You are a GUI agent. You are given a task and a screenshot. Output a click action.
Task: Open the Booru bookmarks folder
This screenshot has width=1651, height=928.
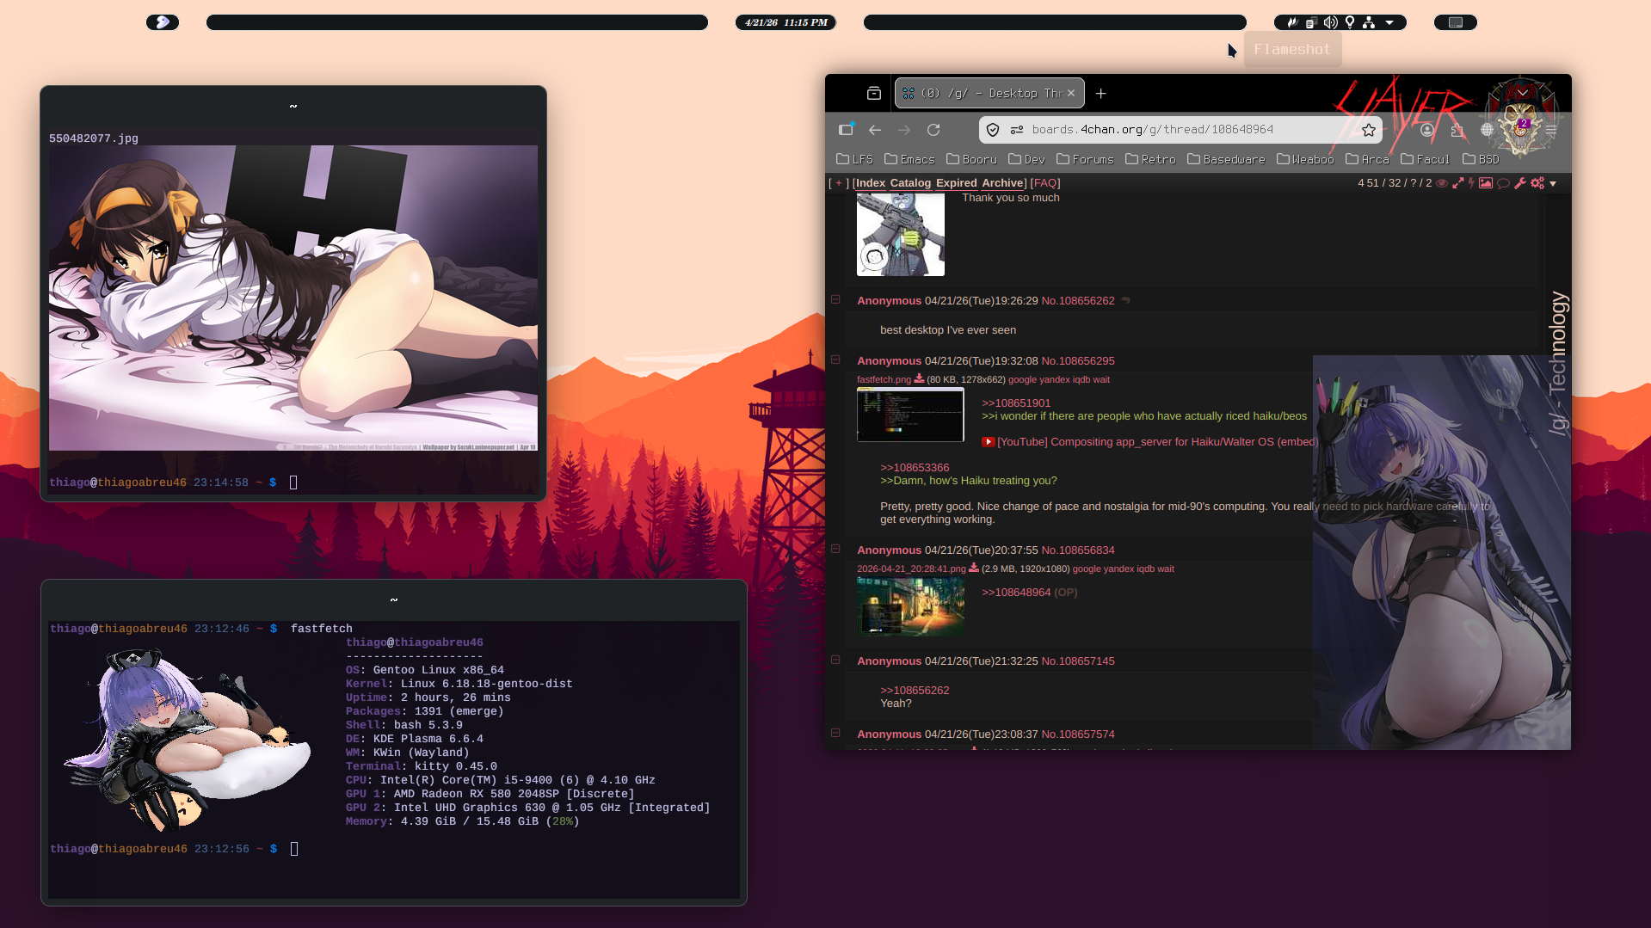971,159
